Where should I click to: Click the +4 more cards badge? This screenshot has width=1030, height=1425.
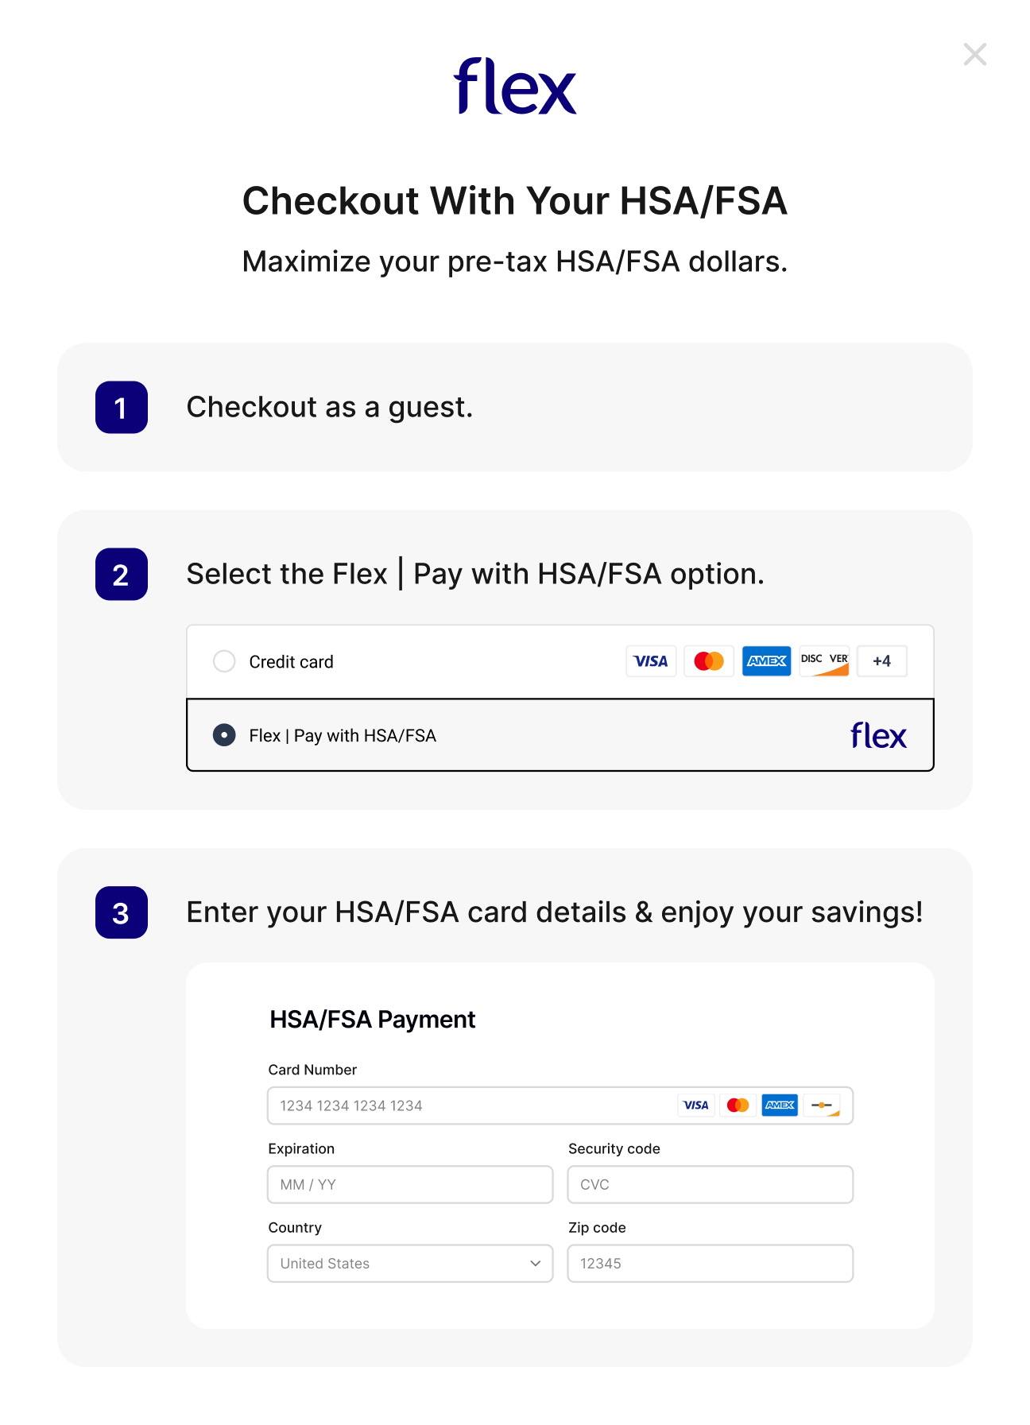click(x=881, y=661)
